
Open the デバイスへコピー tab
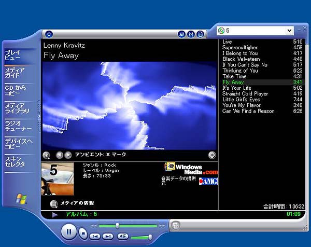[x=19, y=144]
